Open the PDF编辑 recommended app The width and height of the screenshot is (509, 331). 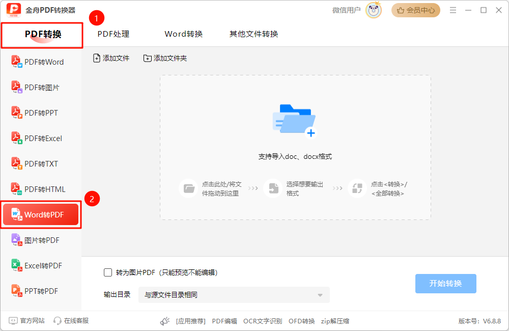[x=224, y=321]
